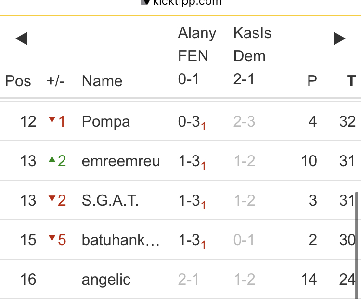The height and width of the screenshot is (299, 361).
Task: Sort by the bold T total column header
Action: pyautogui.click(x=351, y=81)
